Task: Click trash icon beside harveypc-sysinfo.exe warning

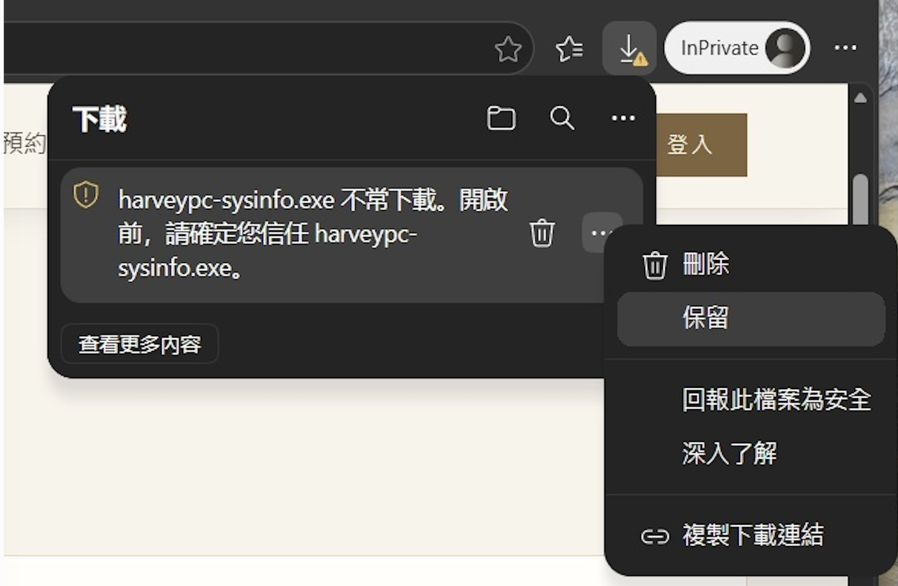Action: pyautogui.click(x=542, y=233)
